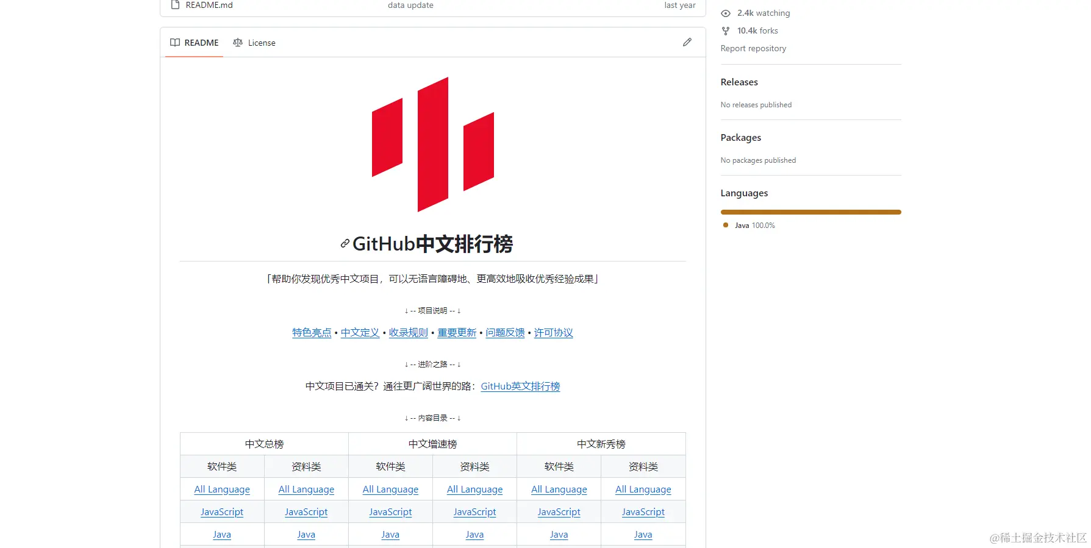Open Java under 中文增速榜 软件类

pyautogui.click(x=390, y=535)
